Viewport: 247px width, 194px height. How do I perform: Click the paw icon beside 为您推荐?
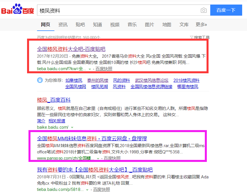(x=40, y=80)
